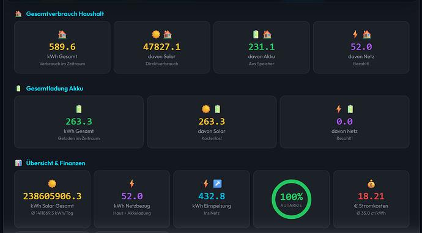Click the 'Kostenlos!' caption

click(x=212, y=138)
